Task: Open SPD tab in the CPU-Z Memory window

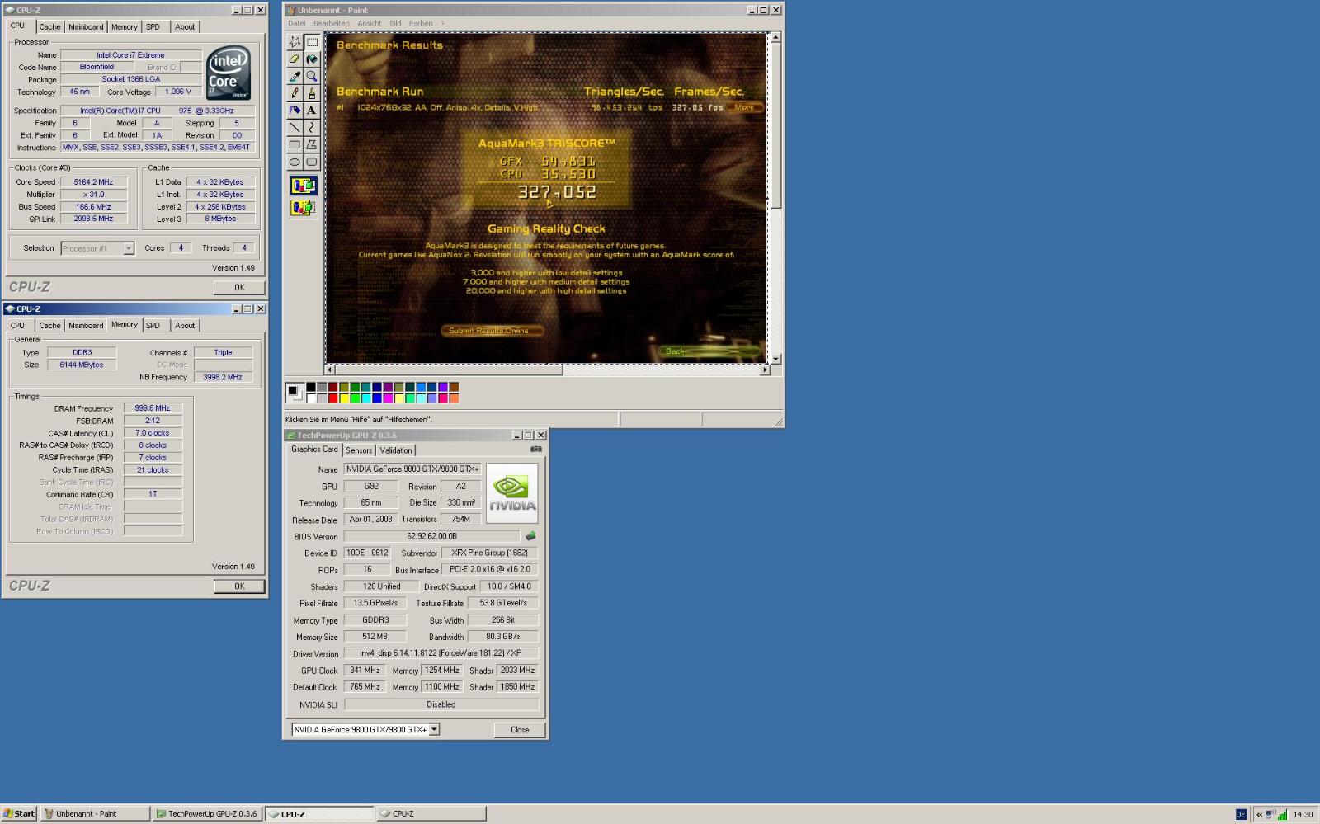Action: click(x=153, y=326)
